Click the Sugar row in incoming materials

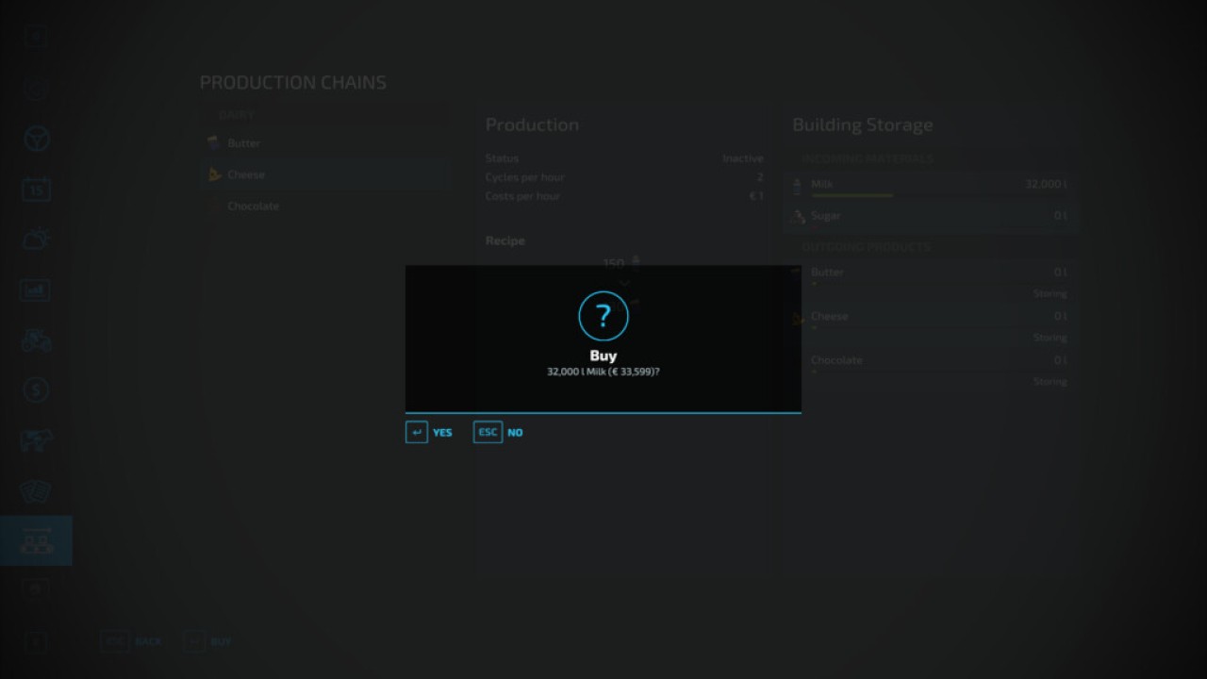coord(930,216)
